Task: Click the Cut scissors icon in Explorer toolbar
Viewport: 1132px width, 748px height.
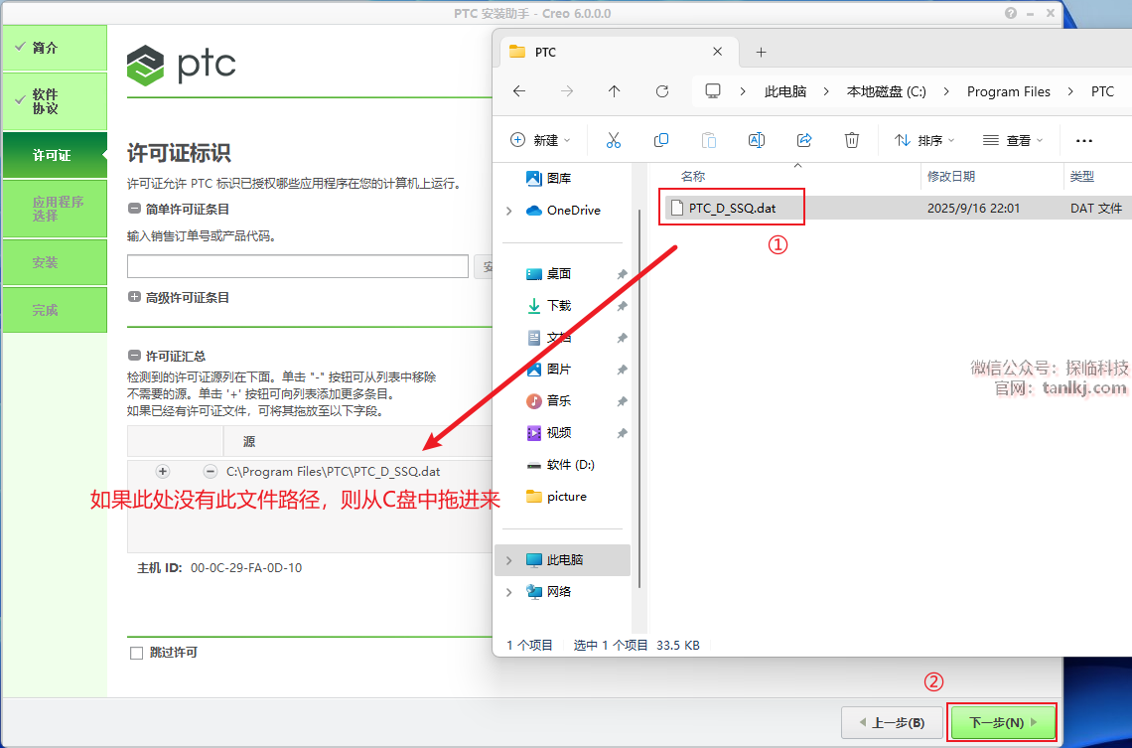Action: [613, 140]
